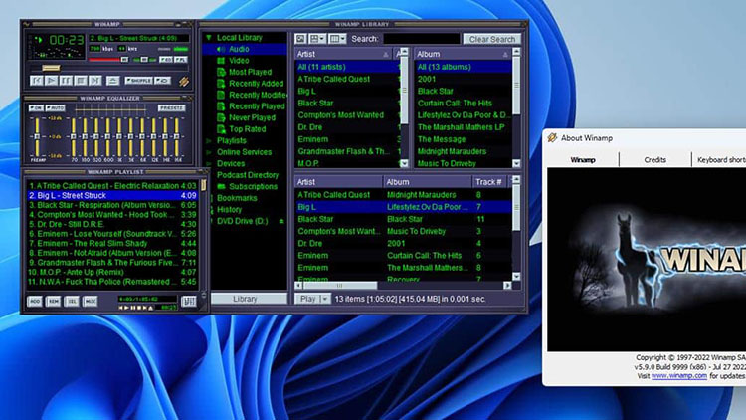Switch to the Winamp tab in About dialog
The height and width of the screenshot is (420, 746).
583,160
